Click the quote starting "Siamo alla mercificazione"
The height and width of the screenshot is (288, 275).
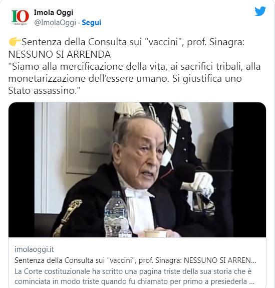click(x=134, y=73)
